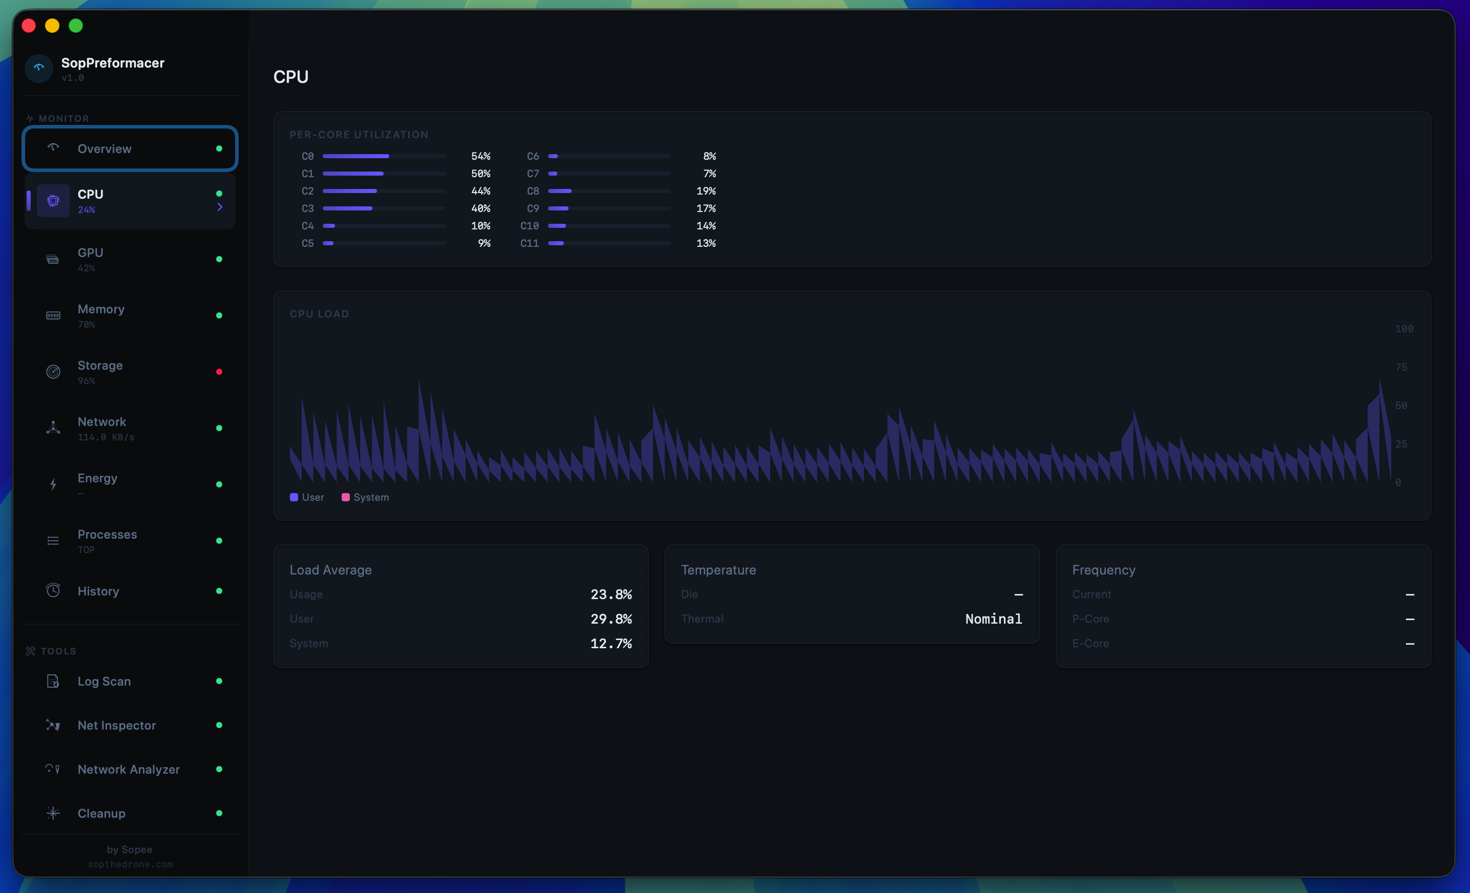Click the SopPreformacer logo icon
This screenshot has width=1470, height=893.
[39, 69]
